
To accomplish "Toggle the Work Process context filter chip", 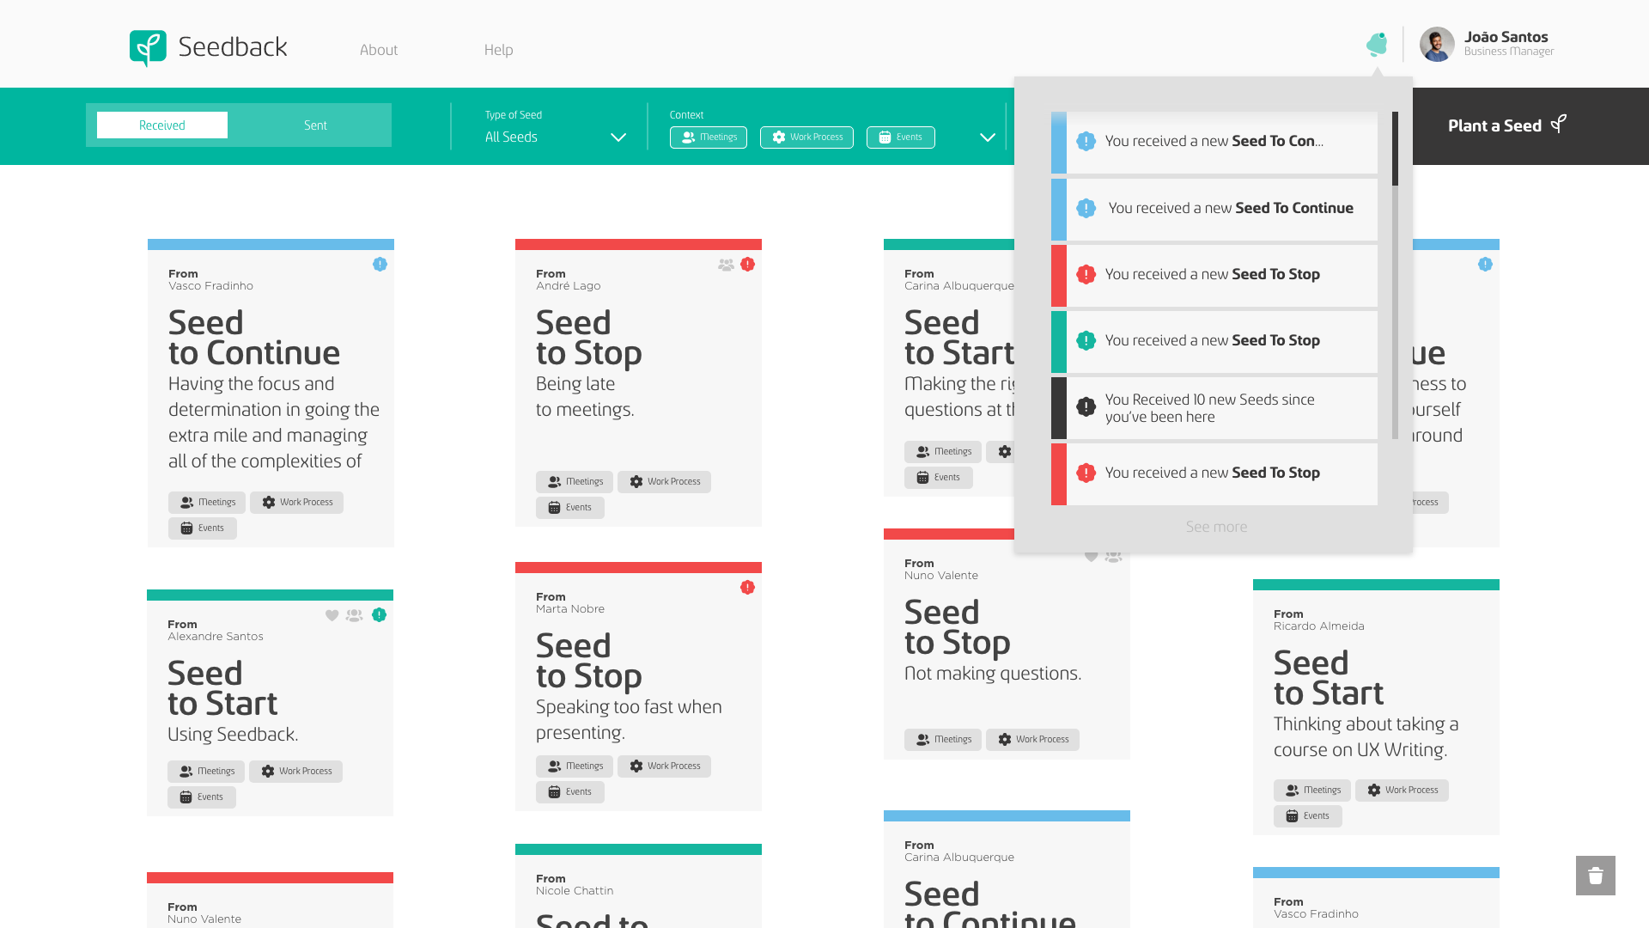I will pos(806,137).
